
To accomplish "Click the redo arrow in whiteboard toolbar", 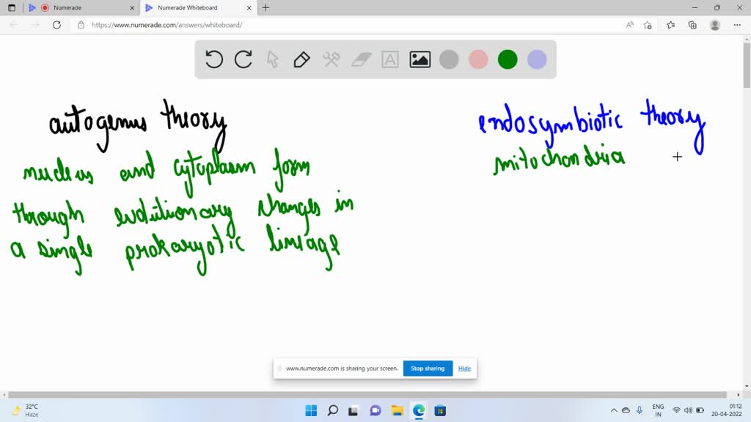I will tap(243, 59).
